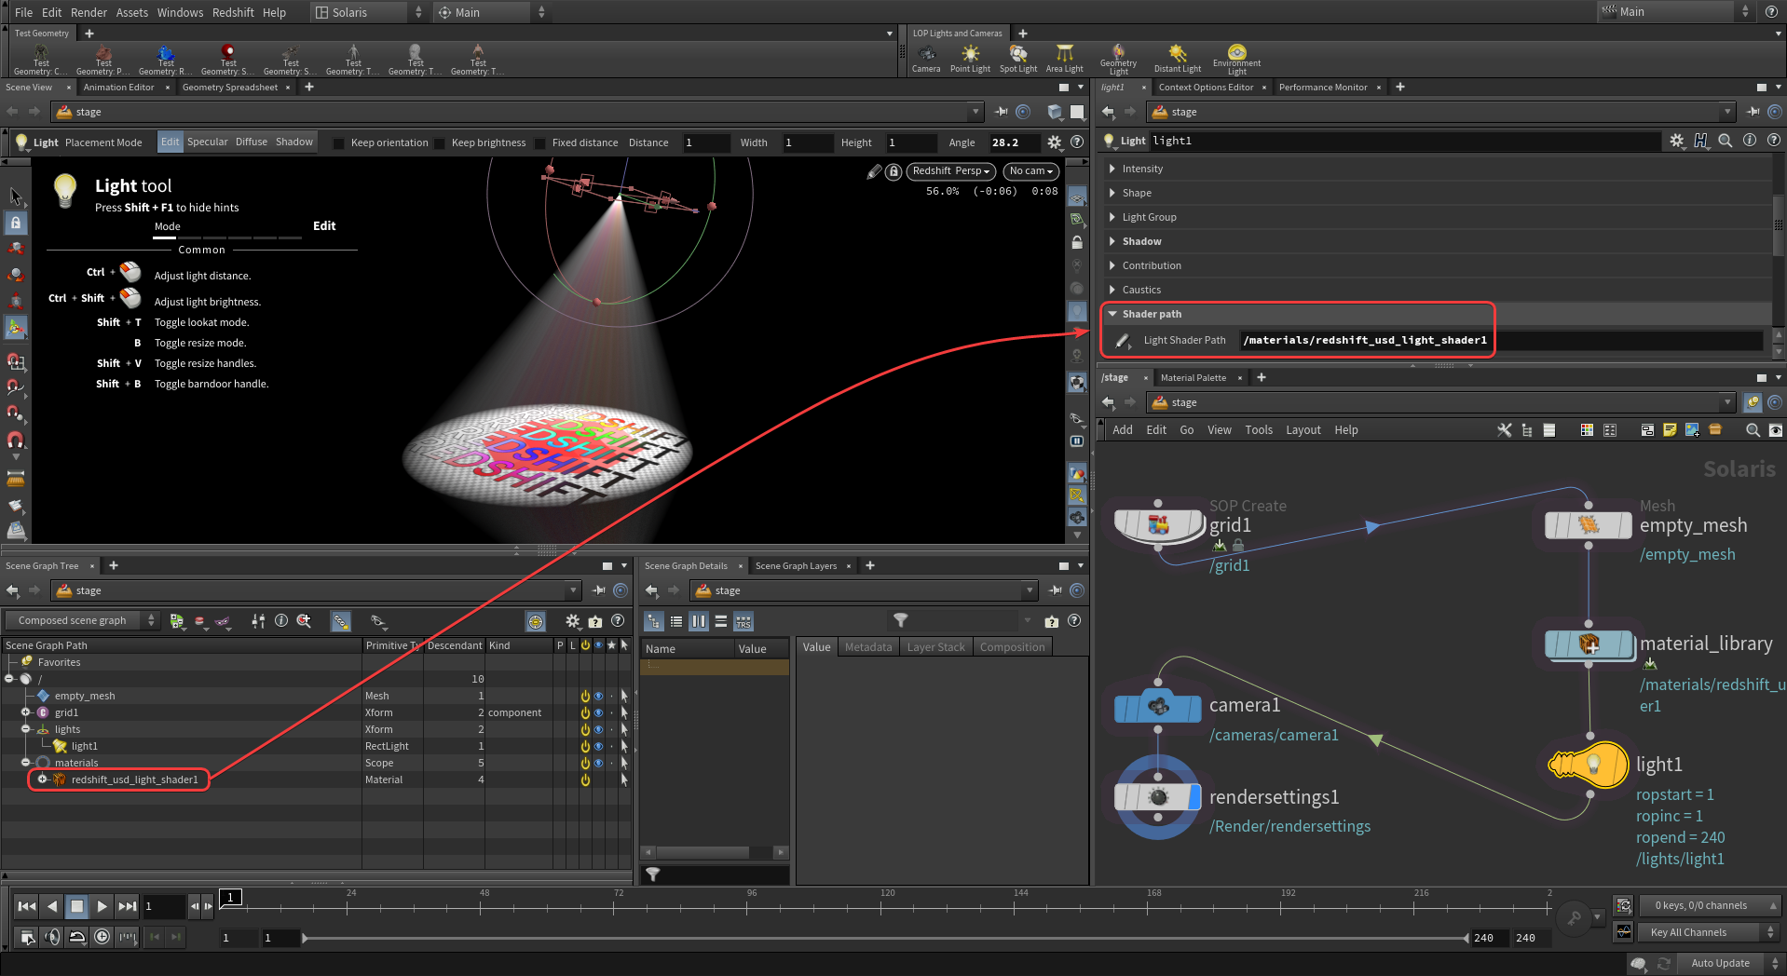Screen dimensions: 1787x976
Task: Select redshift_usd_light_shader1 in scene graph tree
Action: coord(134,779)
